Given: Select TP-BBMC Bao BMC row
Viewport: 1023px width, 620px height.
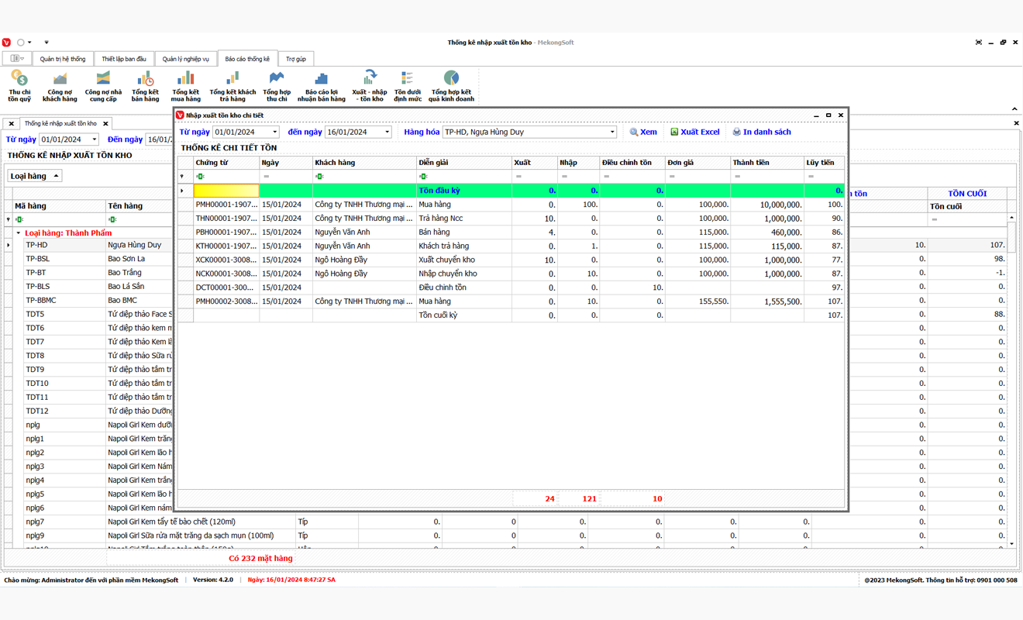Looking at the screenshot, I should click(89, 301).
